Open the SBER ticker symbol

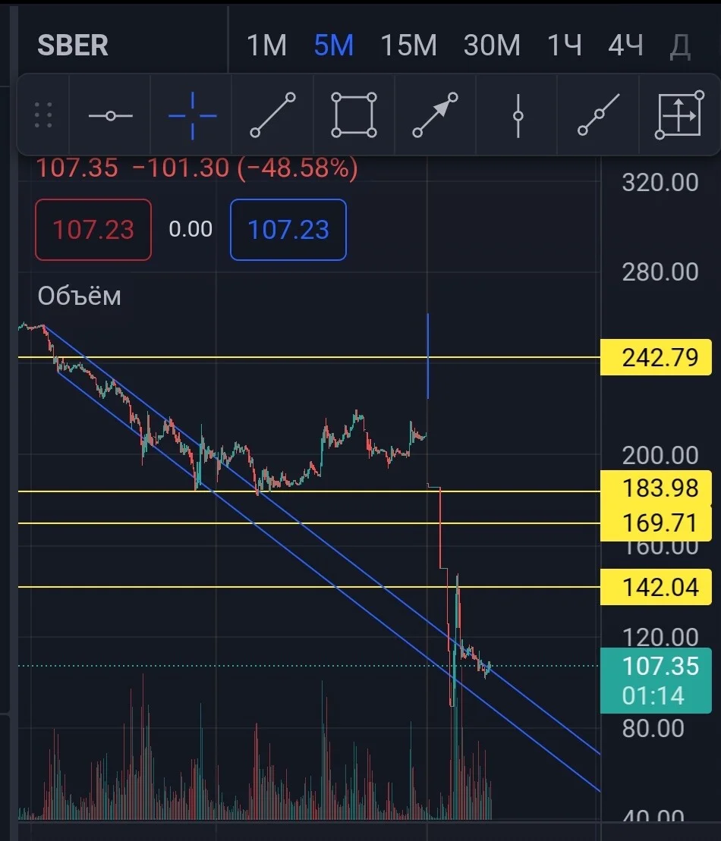(73, 45)
